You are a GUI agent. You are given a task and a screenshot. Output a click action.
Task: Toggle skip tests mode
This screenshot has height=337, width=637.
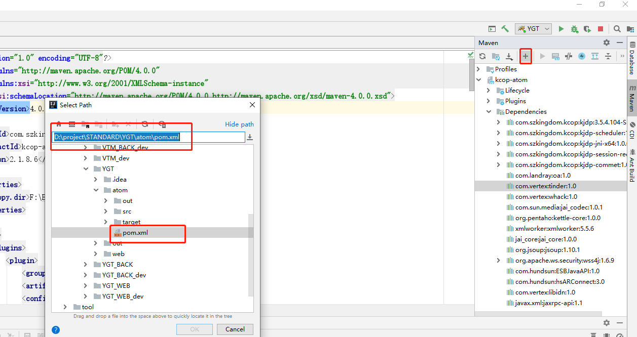582,56
